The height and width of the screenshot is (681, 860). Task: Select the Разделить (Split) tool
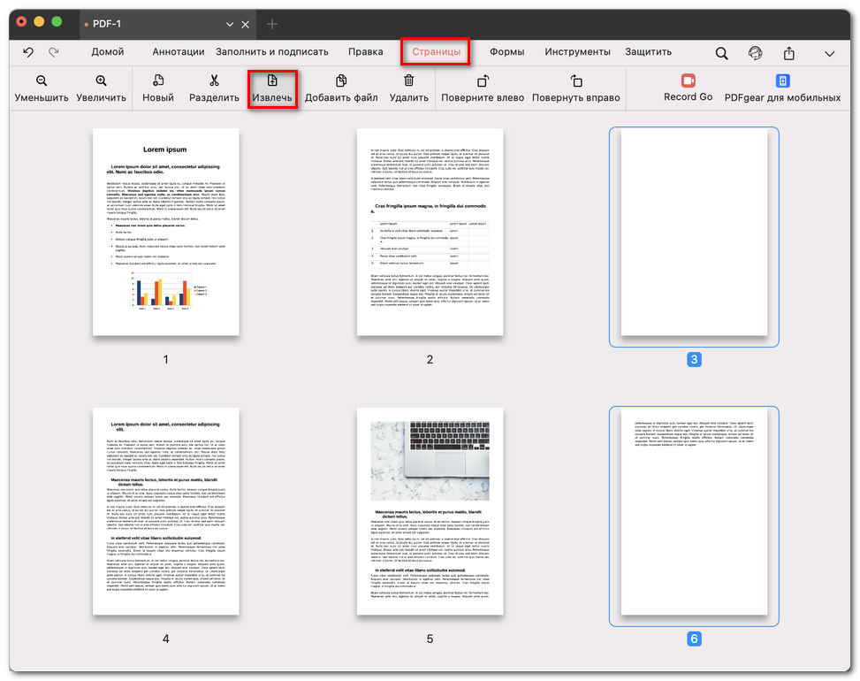216,88
